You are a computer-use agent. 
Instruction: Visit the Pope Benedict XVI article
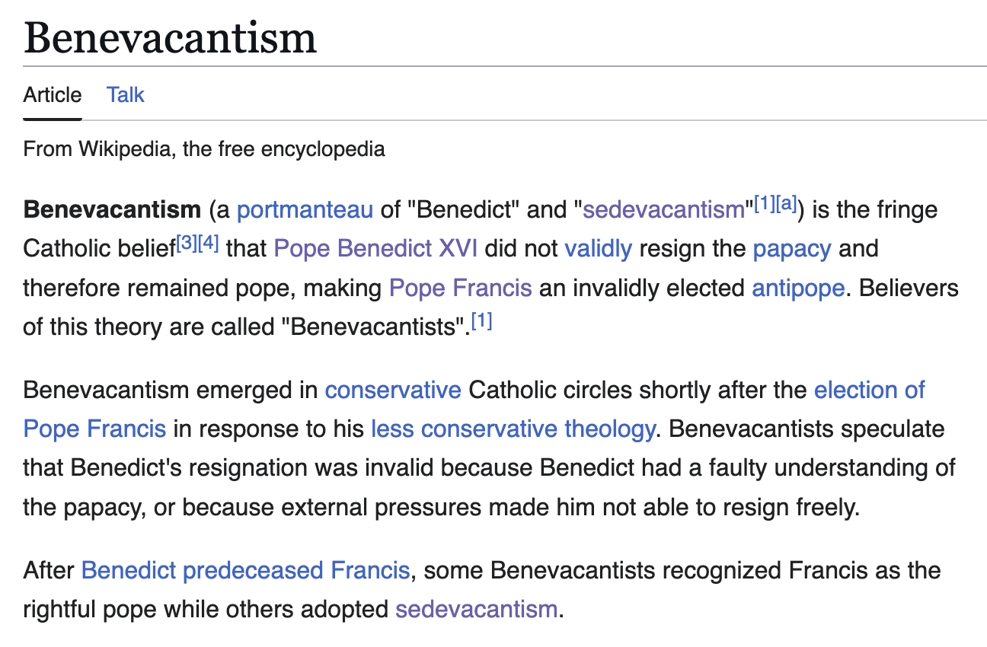[x=375, y=249]
